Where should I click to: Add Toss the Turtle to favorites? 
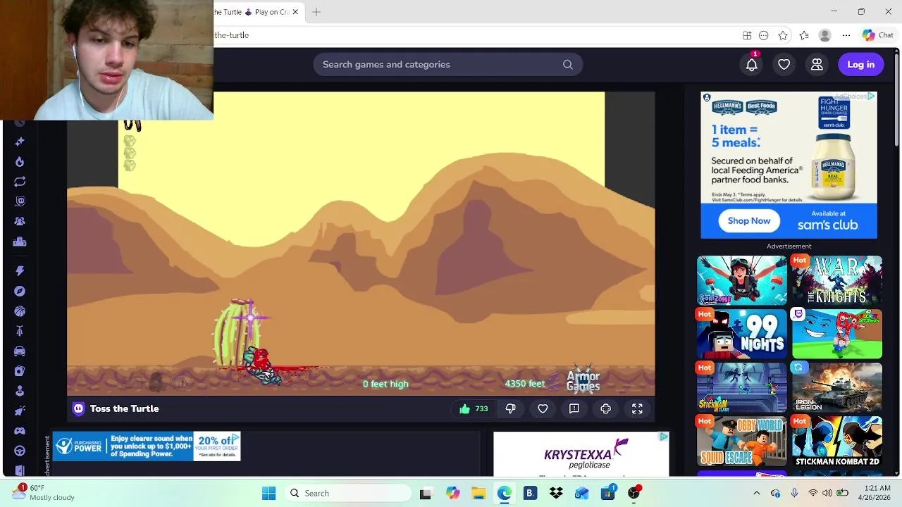click(x=543, y=408)
